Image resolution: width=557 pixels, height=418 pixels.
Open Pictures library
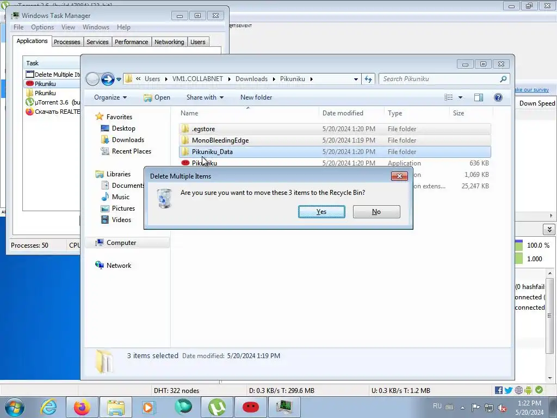click(123, 208)
